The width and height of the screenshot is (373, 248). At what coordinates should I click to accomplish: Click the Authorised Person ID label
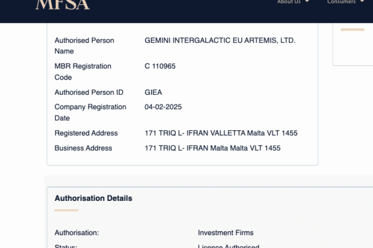coord(89,92)
